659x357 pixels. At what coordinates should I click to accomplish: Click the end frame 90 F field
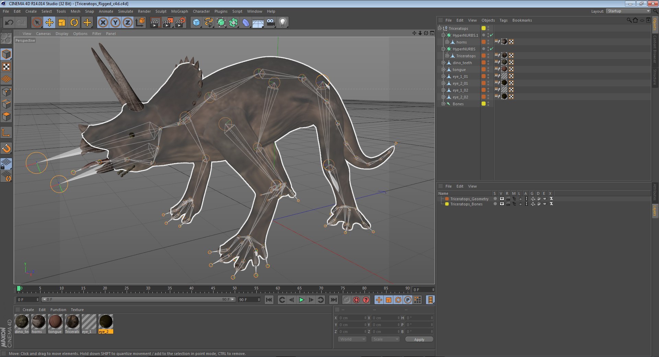click(250, 299)
